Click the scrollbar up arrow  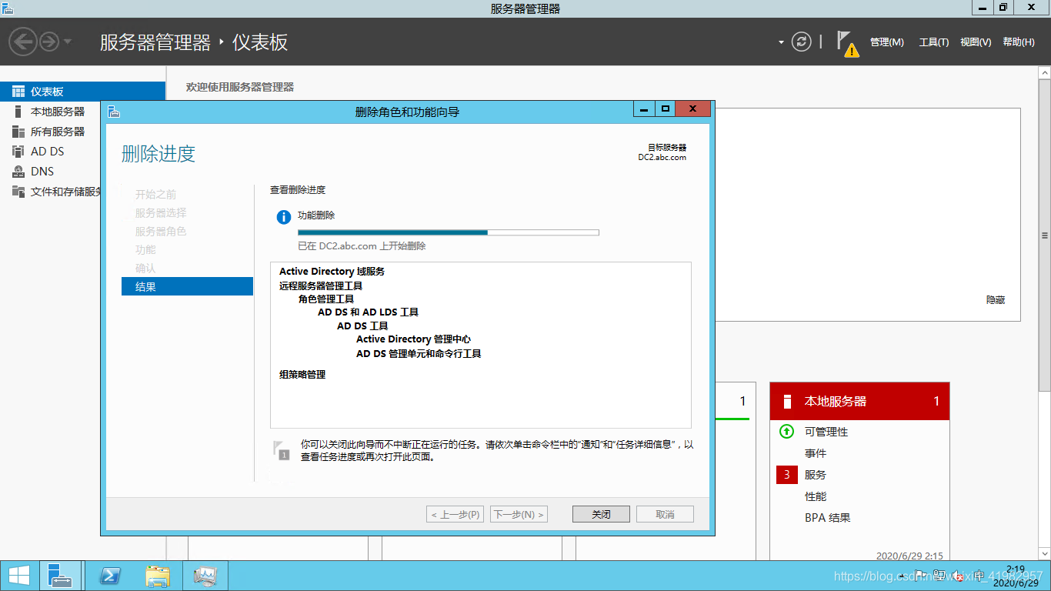coord(1044,72)
